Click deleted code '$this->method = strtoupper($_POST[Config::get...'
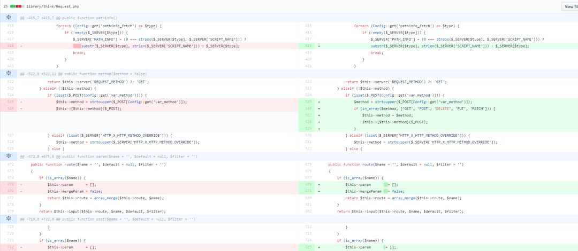The width and height of the screenshot is (578, 251). coord(121,102)
